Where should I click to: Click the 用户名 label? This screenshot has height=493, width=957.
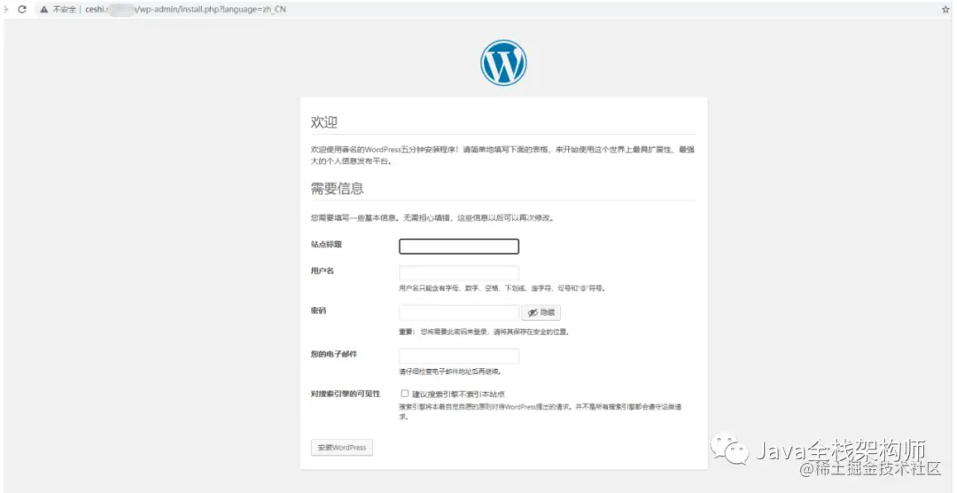tap(323, 271)
